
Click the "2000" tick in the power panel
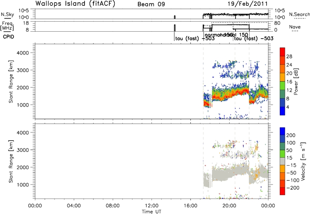23,87
